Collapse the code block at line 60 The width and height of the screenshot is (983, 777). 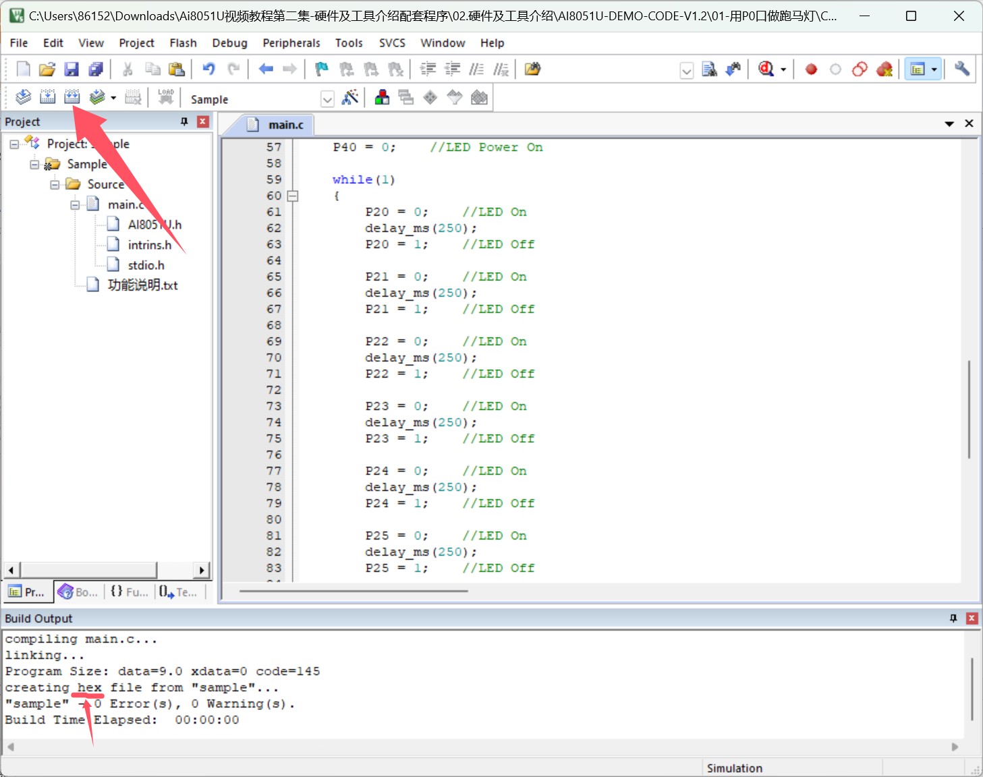tap(293, 196)
